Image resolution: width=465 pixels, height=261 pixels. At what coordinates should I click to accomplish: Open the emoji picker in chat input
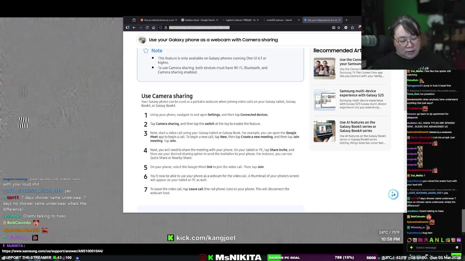pos(457,248)
